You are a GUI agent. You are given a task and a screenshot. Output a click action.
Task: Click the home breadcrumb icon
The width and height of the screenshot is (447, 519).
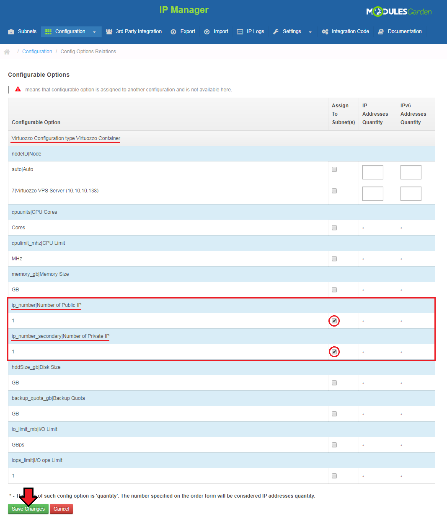pos(7,52)
